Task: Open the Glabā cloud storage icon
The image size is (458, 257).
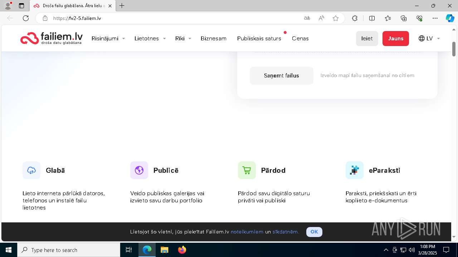Action: [31, 170]
